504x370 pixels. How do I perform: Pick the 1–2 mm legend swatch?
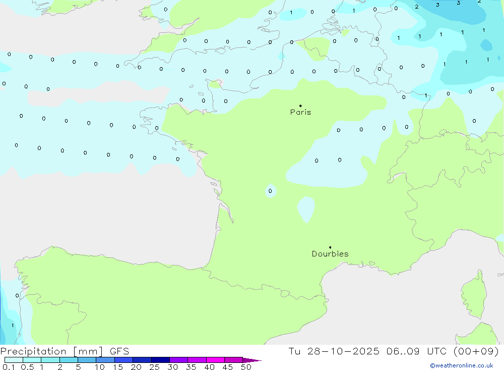50,360
